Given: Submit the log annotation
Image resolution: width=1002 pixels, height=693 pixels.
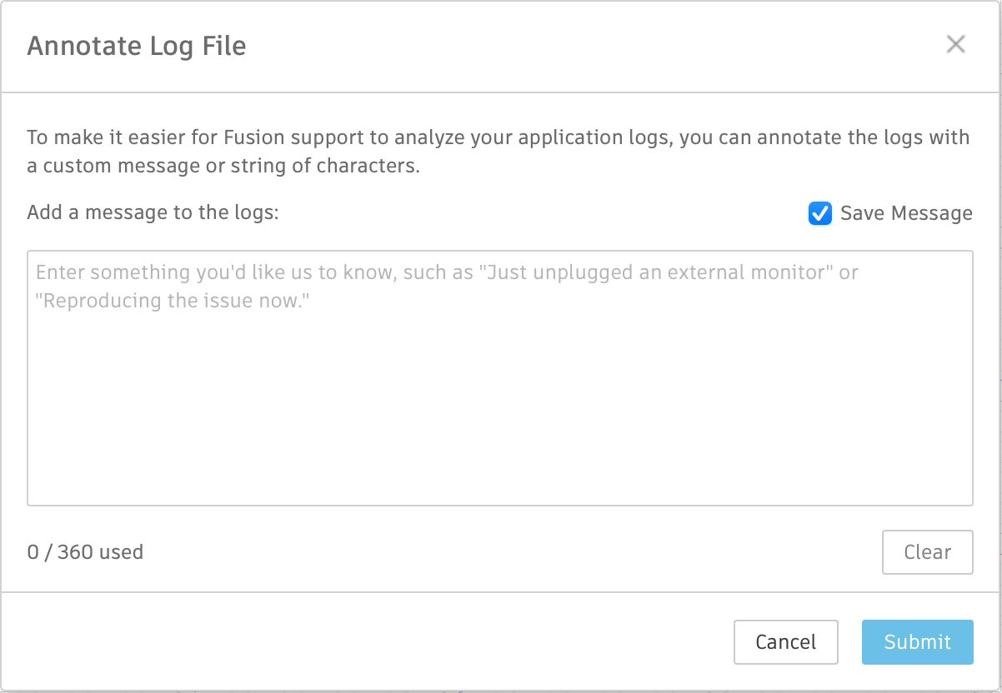Looking at the screenshot, I should point(917,641).
